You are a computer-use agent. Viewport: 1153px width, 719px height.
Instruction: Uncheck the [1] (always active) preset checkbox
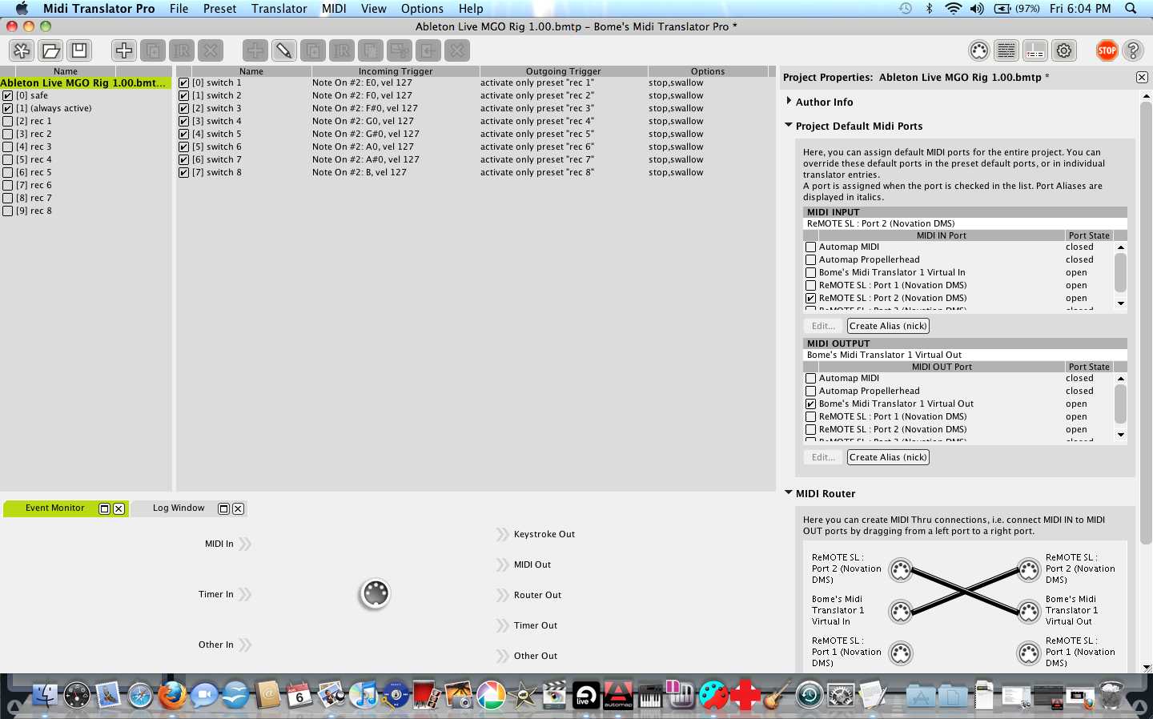click(8, 109)
